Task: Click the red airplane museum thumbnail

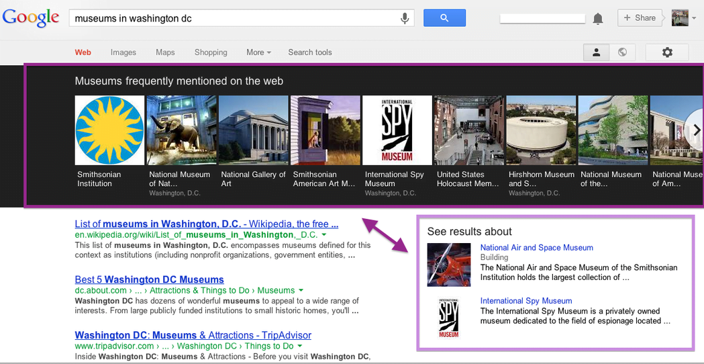Action: click(x=449, y=265)
